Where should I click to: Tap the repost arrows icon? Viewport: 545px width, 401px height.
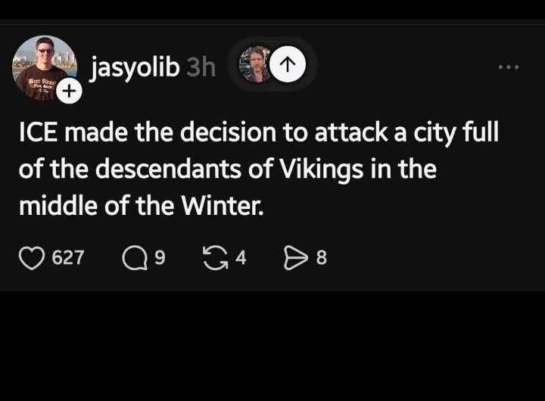point(216,259)
